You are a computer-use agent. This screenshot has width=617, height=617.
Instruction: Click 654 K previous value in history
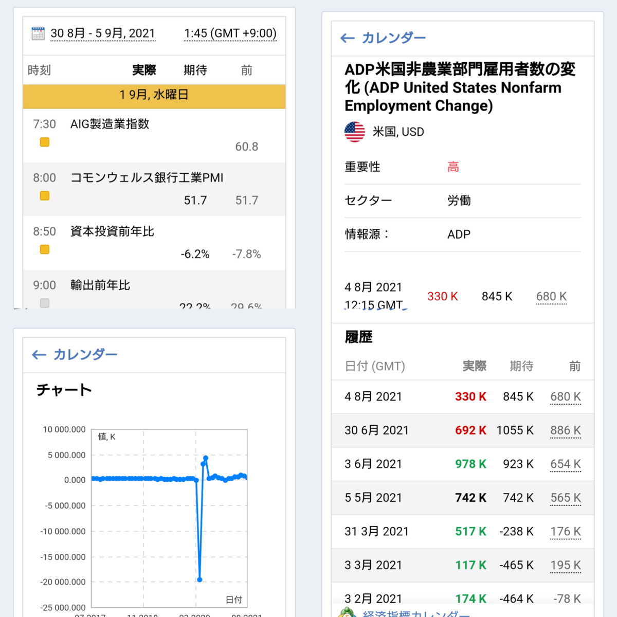coord(566,464)
